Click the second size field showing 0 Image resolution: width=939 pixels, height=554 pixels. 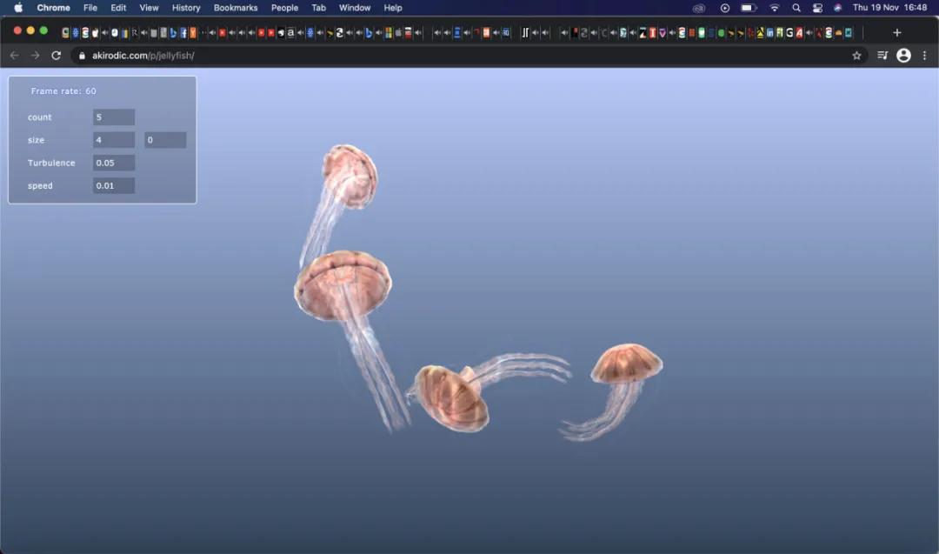click(x=165, y=140)
